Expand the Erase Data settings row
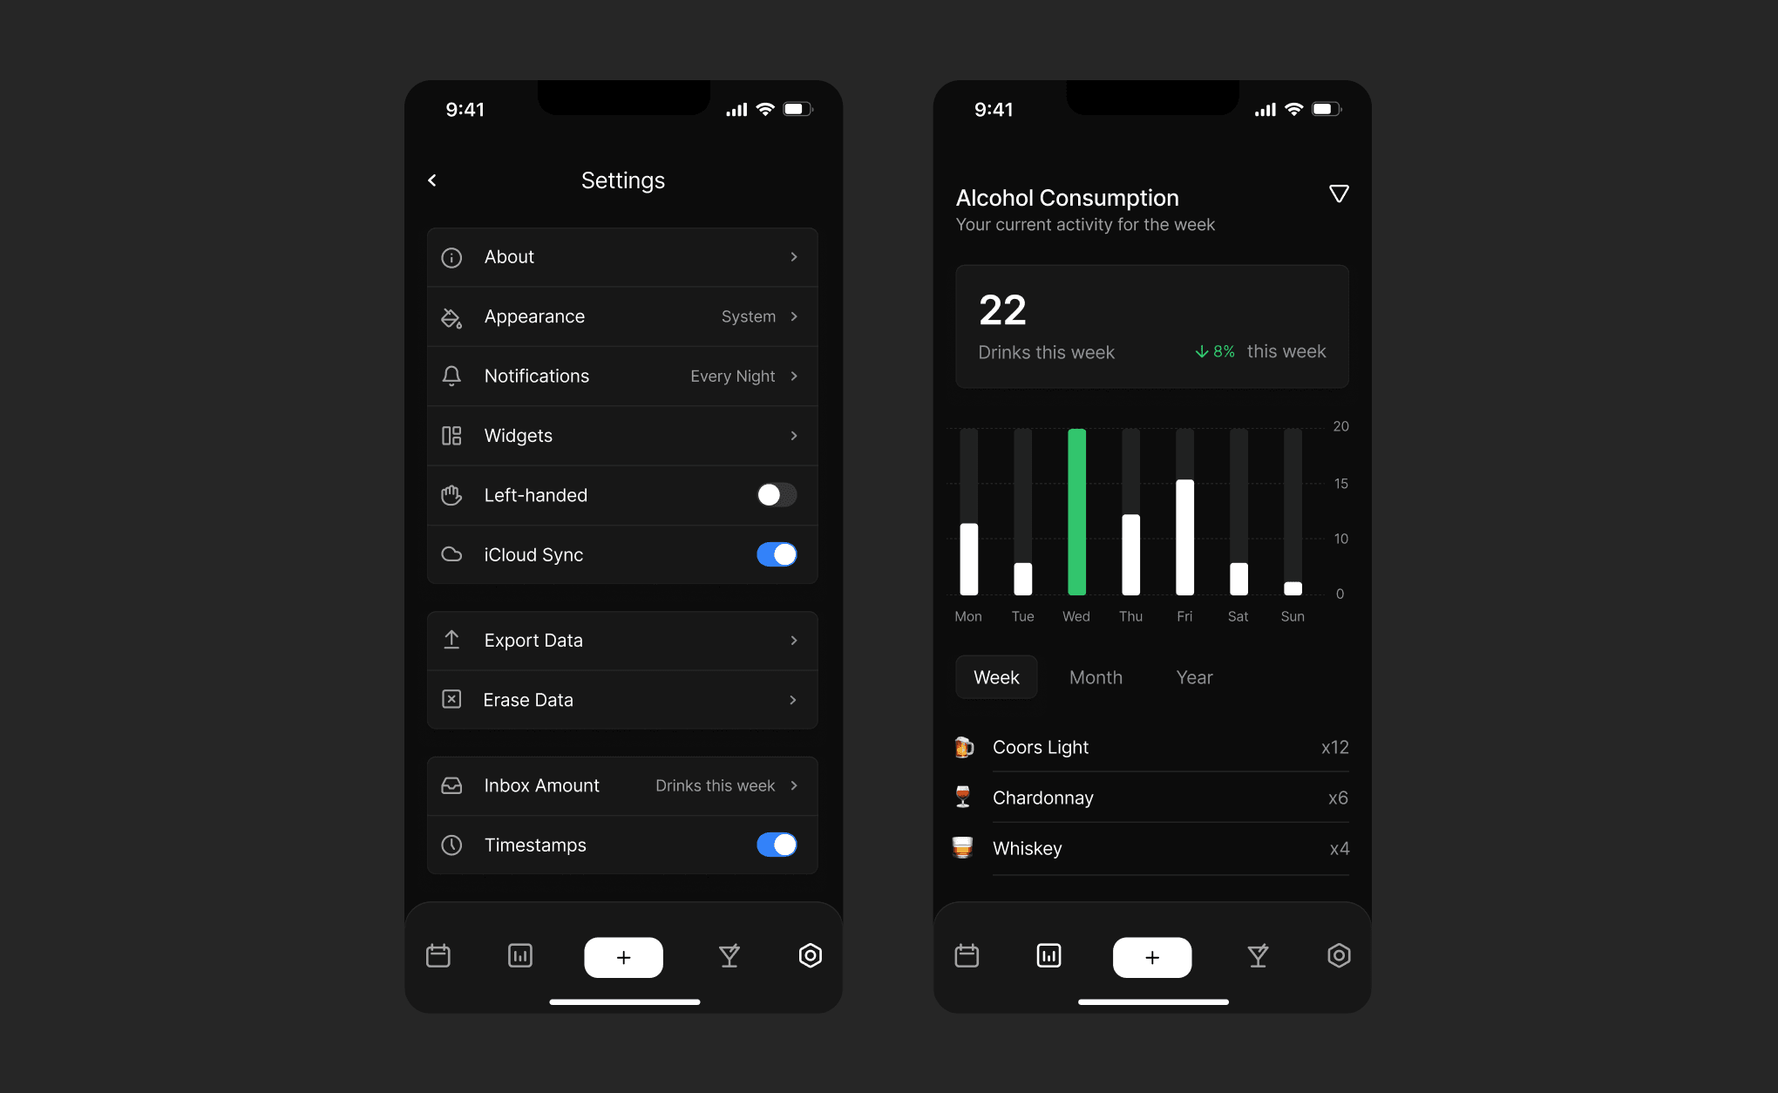1778x1093 pixels. pyautogui.click(x=622, y=700)
